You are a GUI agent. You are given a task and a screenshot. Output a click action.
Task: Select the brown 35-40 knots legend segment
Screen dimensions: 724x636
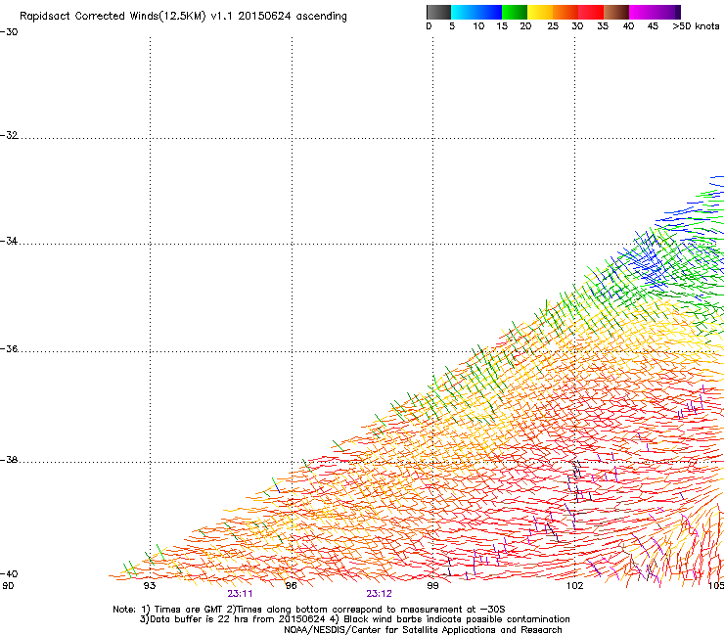coord(616,12)
